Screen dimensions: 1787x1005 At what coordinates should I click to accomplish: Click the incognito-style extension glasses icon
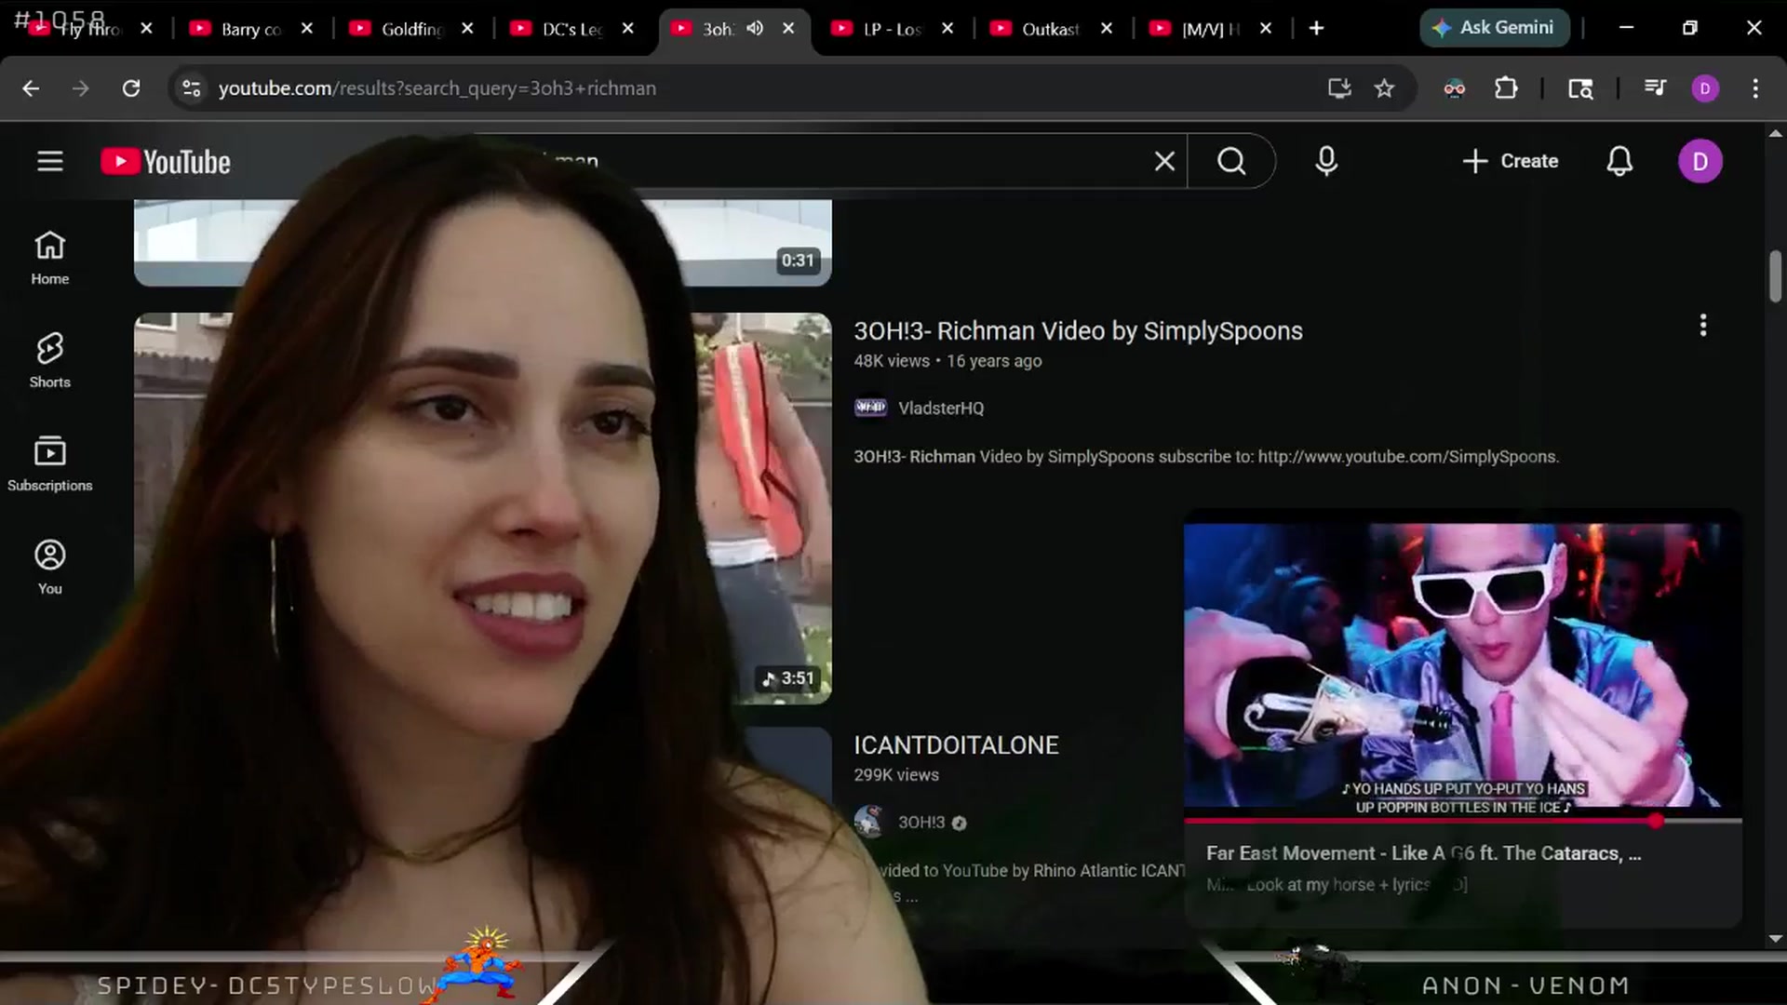coord(1454,88)
